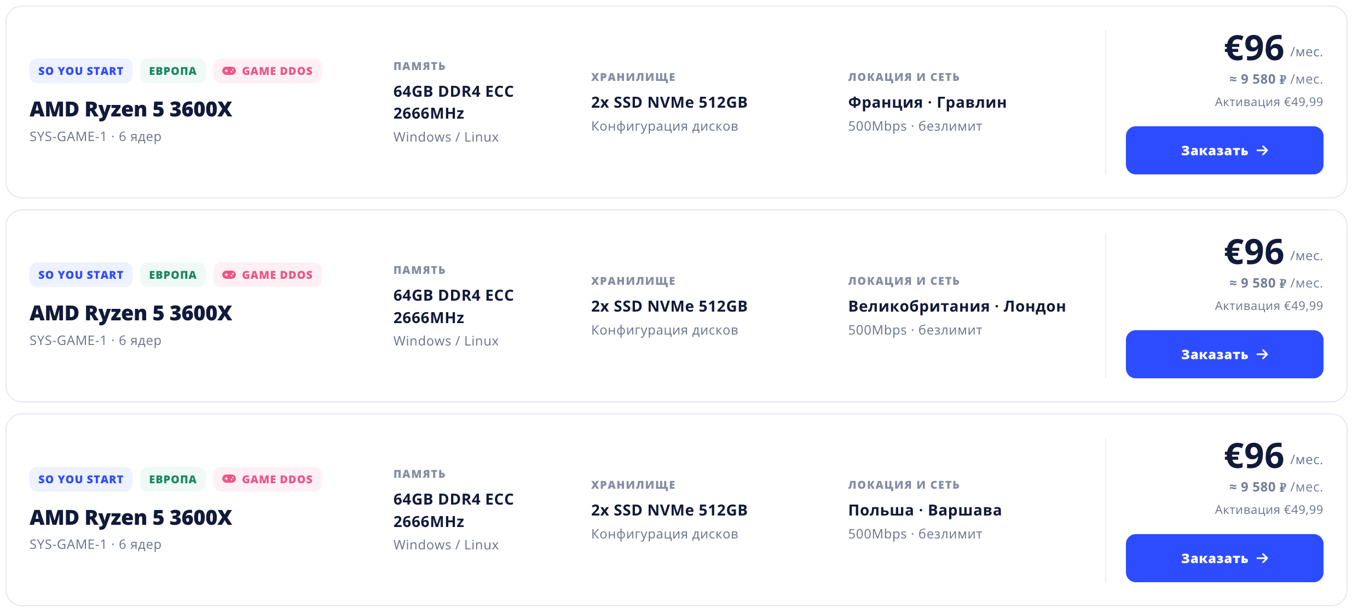Order the Великобритания Лондон server with Заказать
Viewport: 1352px width, 609px height.
click(1224, 354)
